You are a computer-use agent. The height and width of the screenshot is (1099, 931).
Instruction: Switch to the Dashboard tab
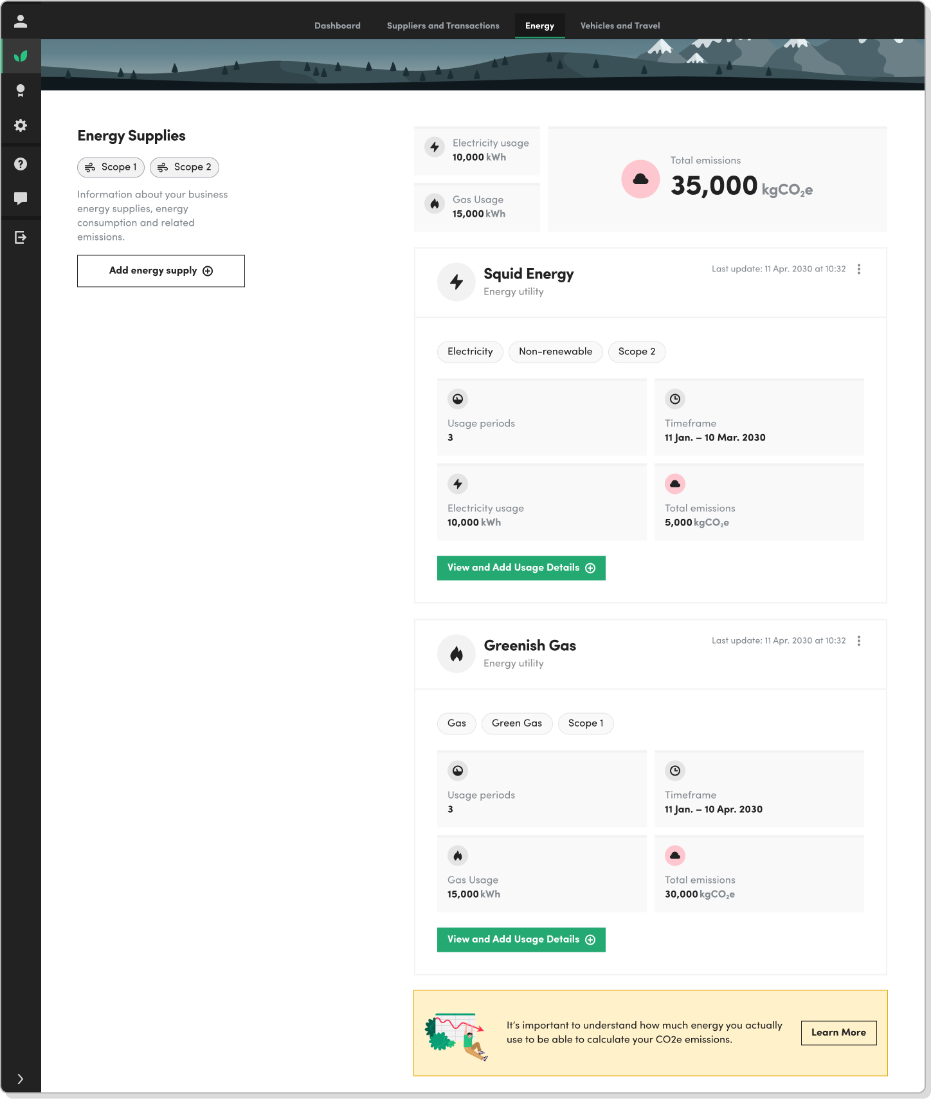point(338,26)
